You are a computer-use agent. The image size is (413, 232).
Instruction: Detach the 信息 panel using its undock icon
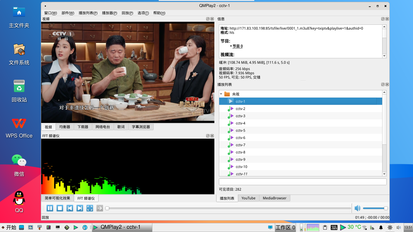(x=383, y=19)
